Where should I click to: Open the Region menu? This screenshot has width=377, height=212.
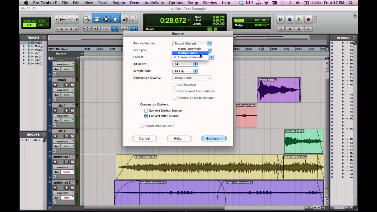pos(119,3)
